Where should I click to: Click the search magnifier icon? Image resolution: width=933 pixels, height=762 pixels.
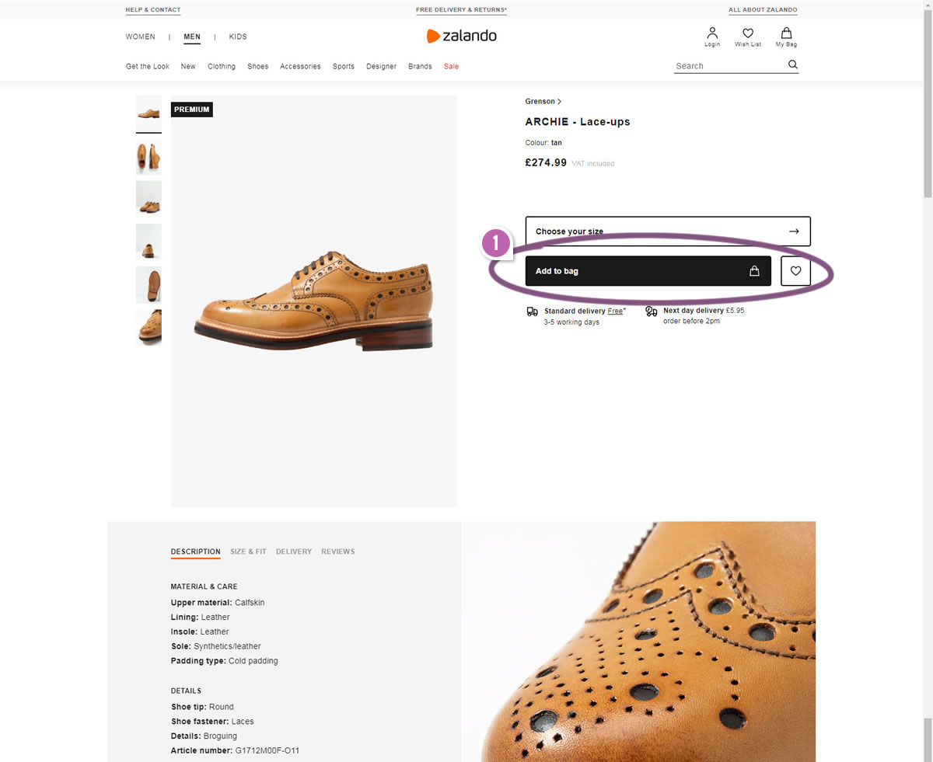click(792, 65)
